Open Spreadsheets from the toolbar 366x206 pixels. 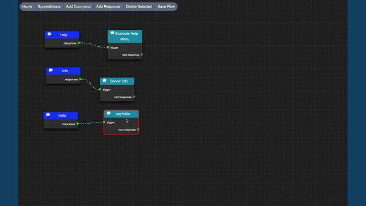(49, 6)
